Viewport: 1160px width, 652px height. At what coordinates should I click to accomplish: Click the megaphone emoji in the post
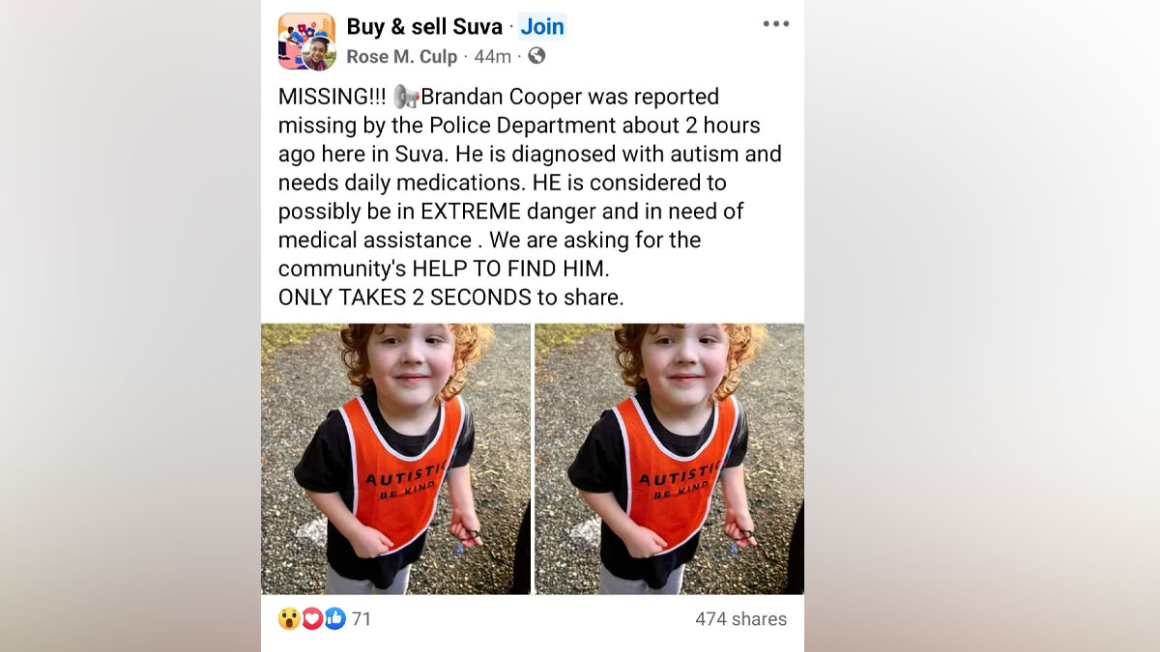point(406,98)
